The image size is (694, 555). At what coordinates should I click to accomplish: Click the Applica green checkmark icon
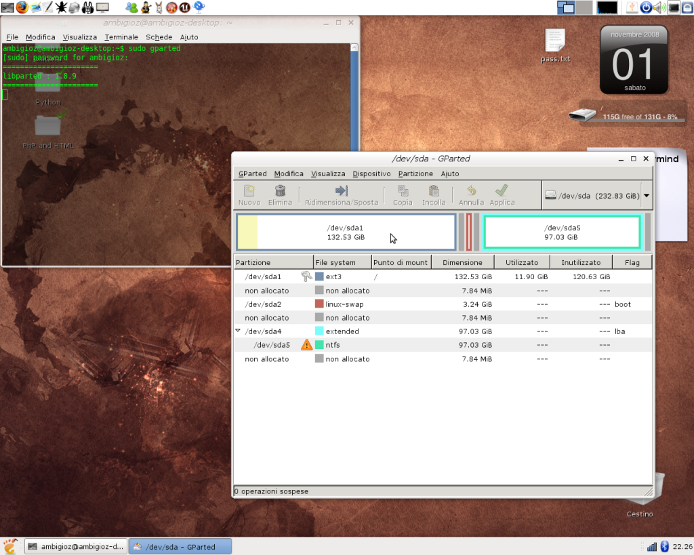(x=502, y=192)
